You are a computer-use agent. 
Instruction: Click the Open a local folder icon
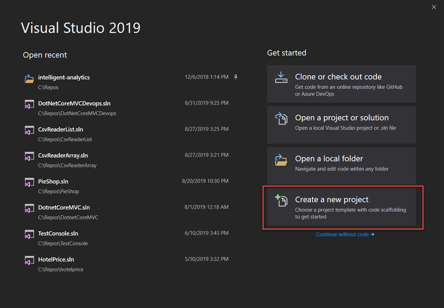tap(281, 160)
